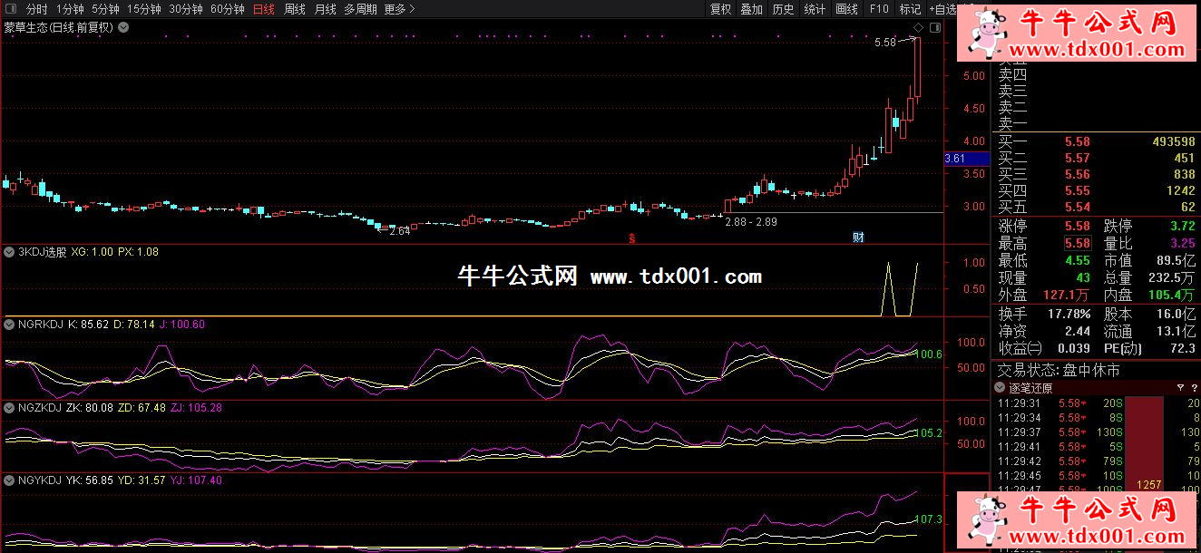Select the 买一 bid row at 5.58
The height and width of the screenshot is (553, 1201).
pos(1097,141)
